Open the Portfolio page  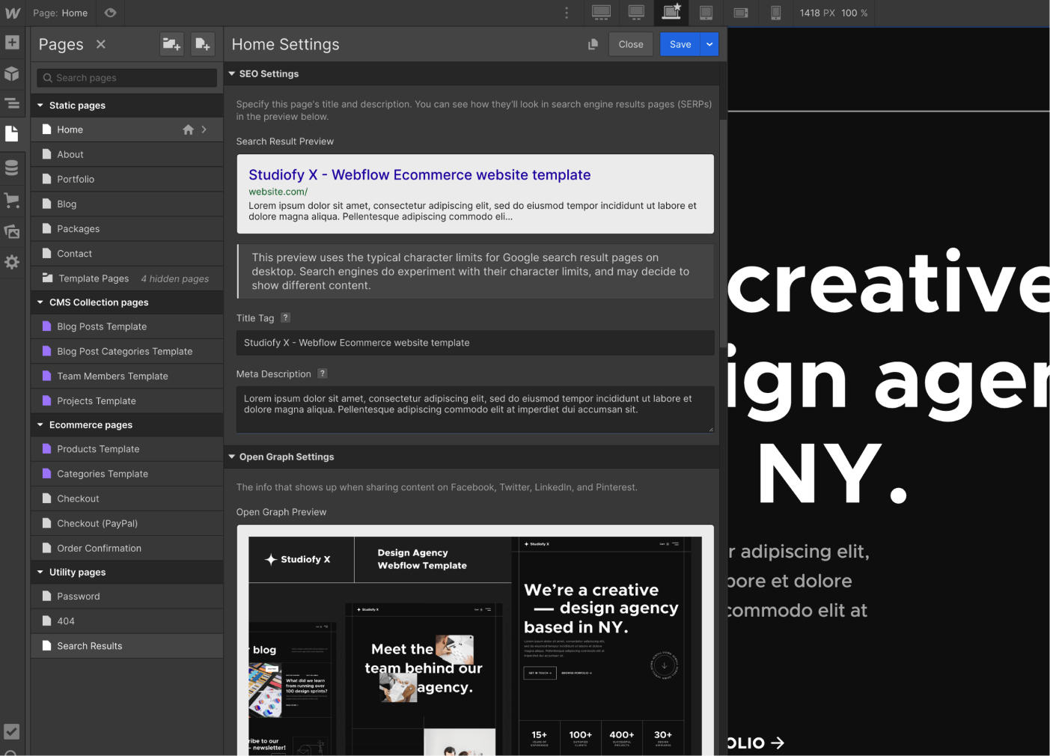(x=127, y=179)
